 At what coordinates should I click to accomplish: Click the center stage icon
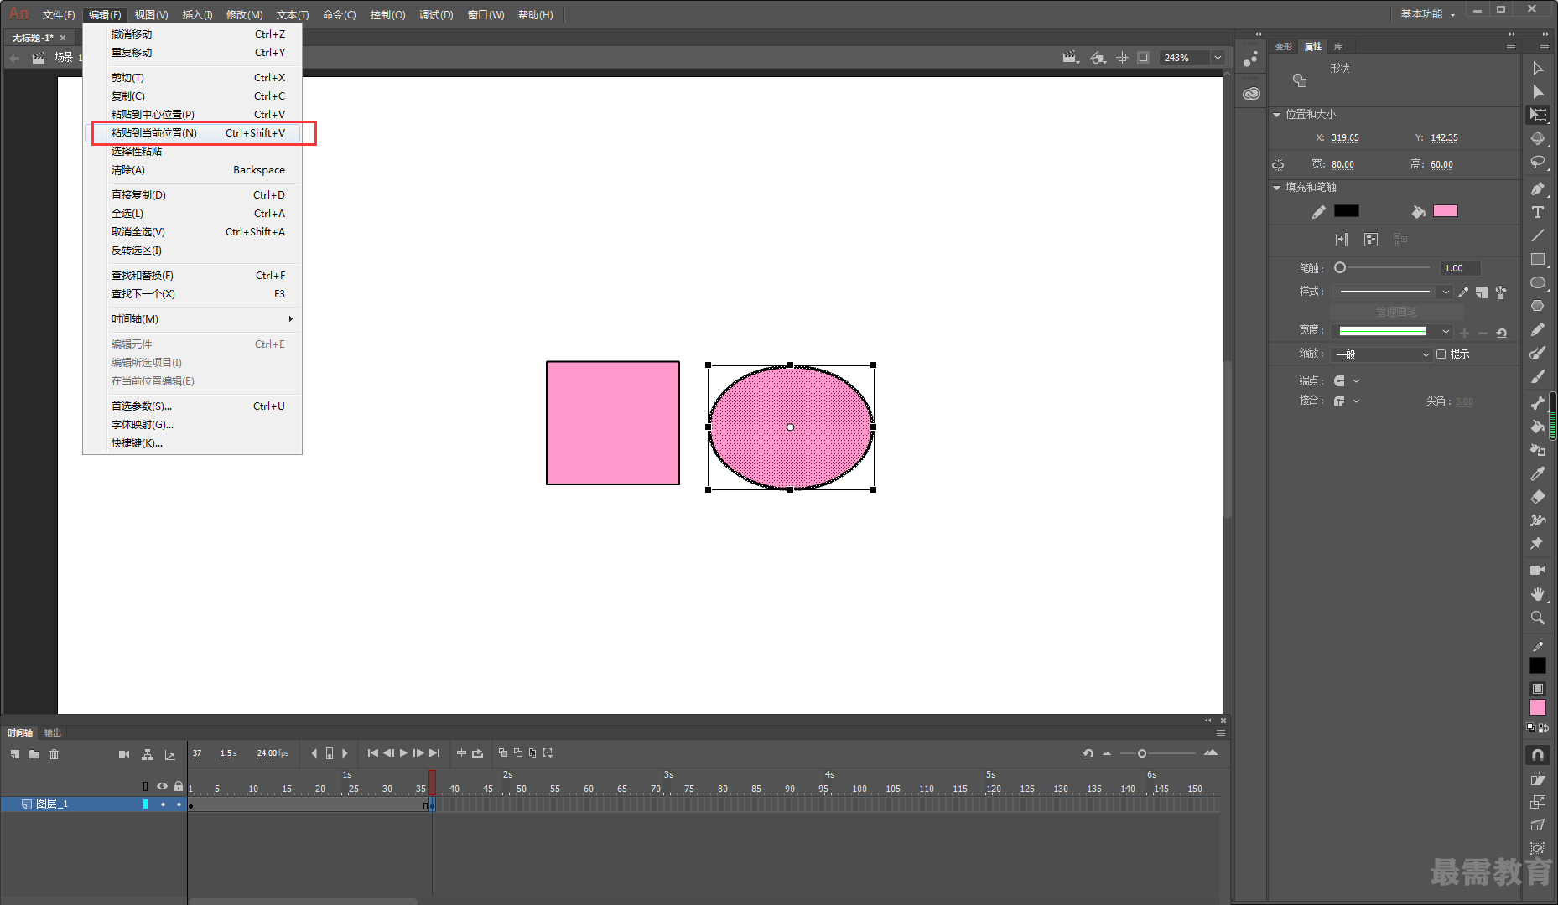click(1122, 58)
